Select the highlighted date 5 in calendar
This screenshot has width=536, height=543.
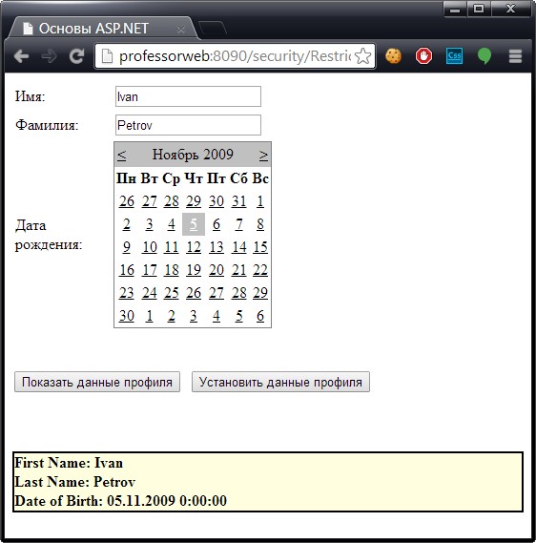click(194, 224)
